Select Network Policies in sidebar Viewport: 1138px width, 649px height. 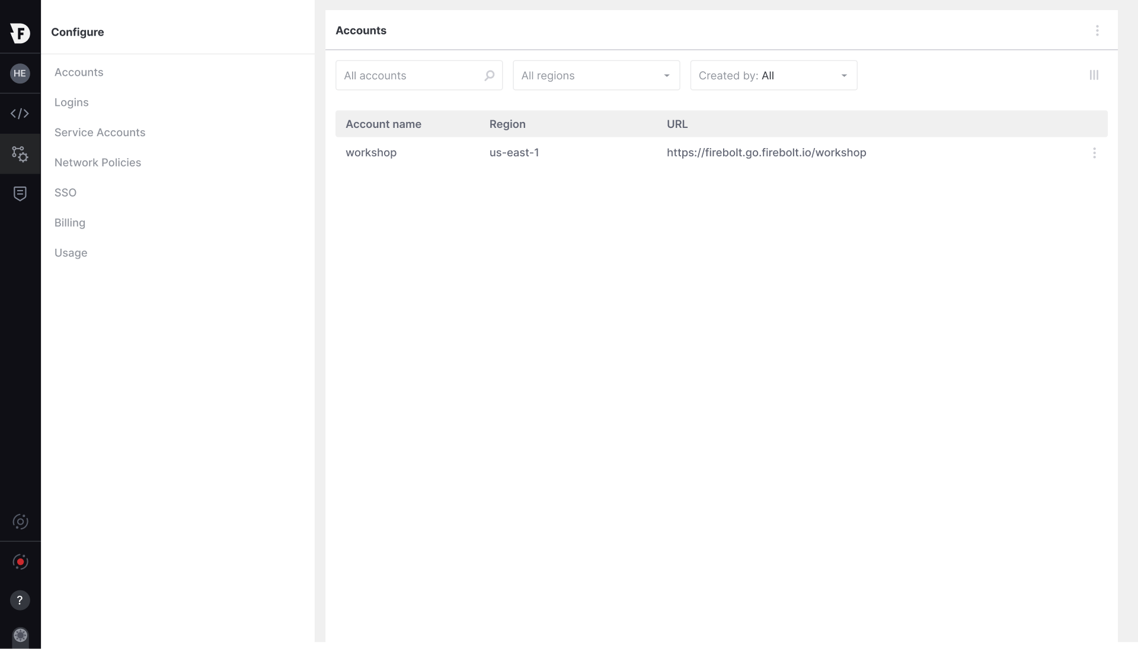(x=98, y=163)
